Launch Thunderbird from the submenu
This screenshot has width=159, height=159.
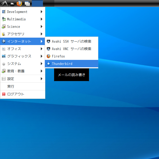[72, 64]
